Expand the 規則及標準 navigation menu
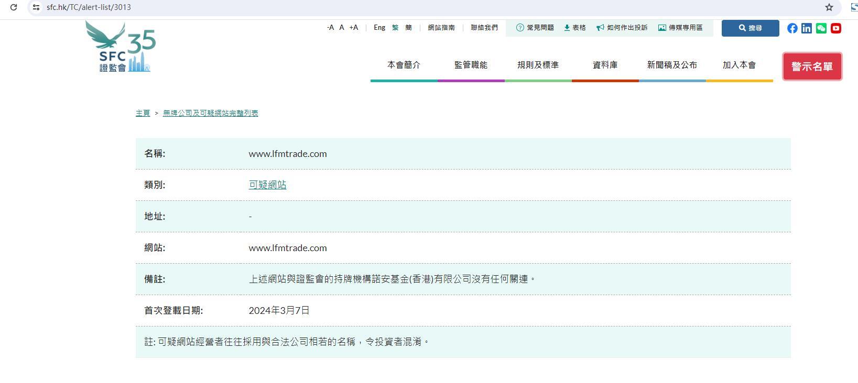 (538, 65)
